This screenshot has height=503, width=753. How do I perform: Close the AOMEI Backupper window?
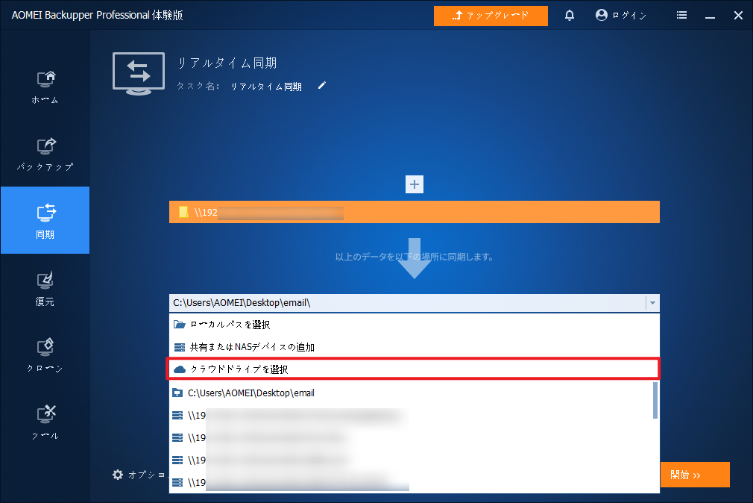coord(738,16)
